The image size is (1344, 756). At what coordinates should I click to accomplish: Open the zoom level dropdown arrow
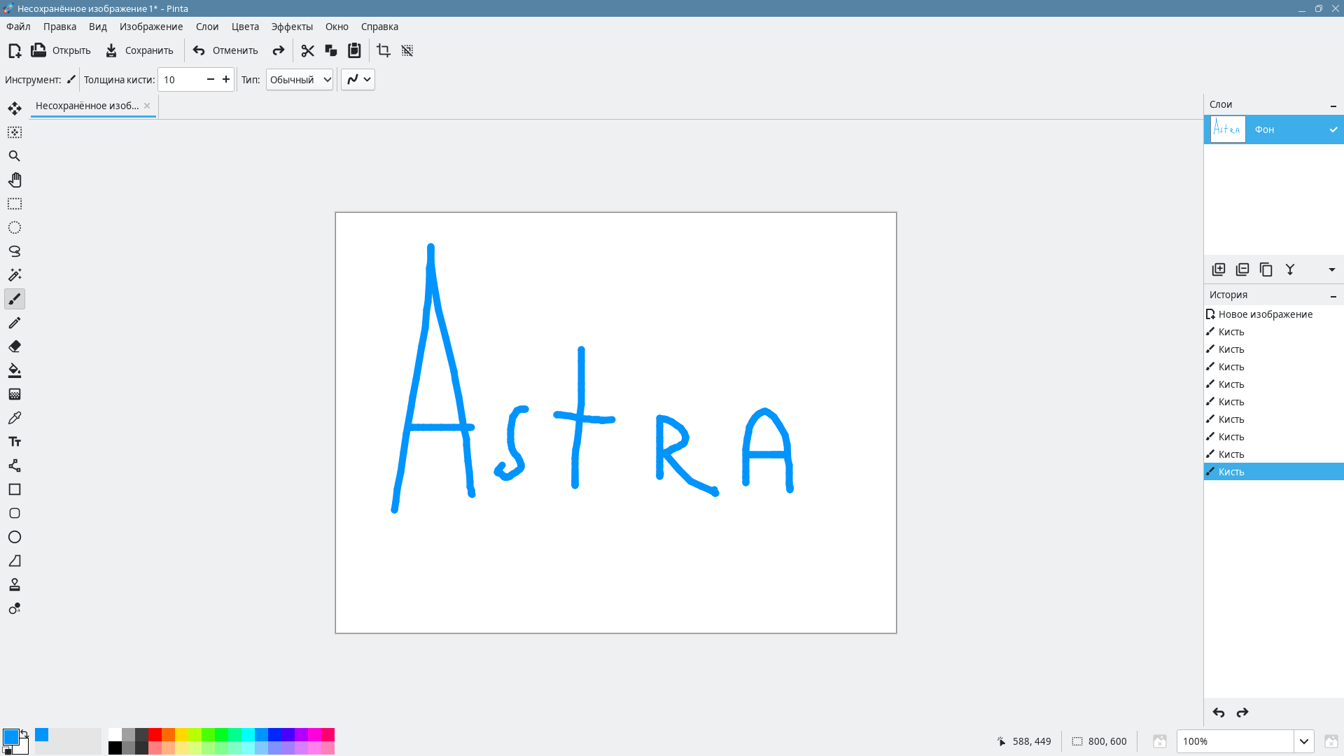pos(1303,741)
